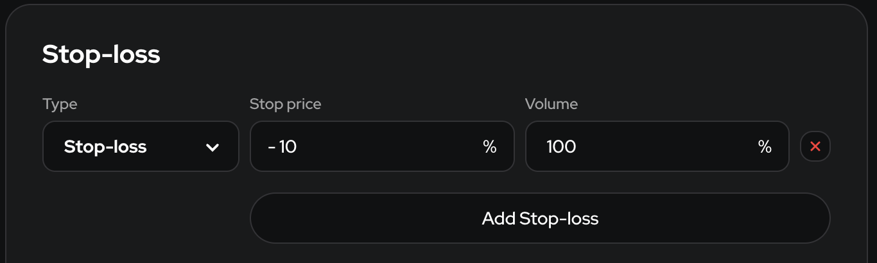877x263 pixels.
Task: Click the minus sign in Stop price
Action: (x=272, y=148)
